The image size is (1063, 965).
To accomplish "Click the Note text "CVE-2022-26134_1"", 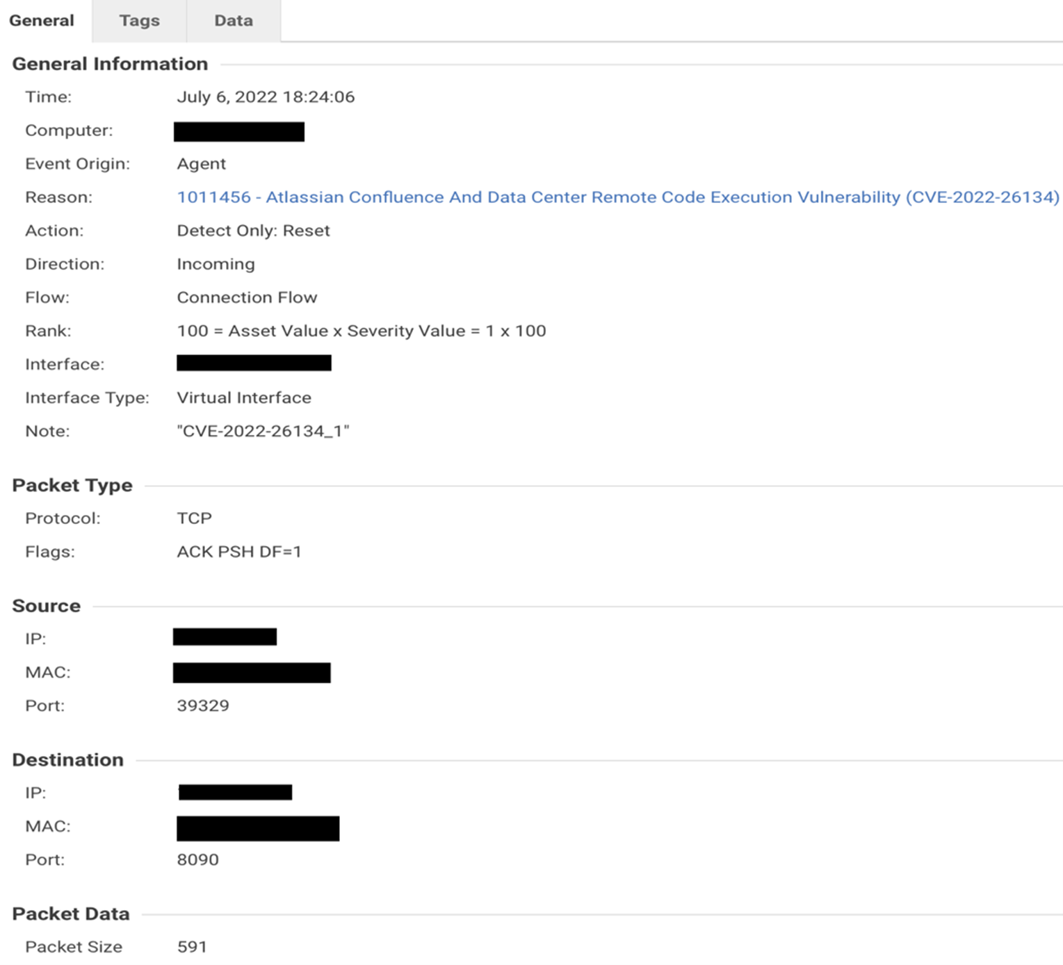I will click(263, 431).
